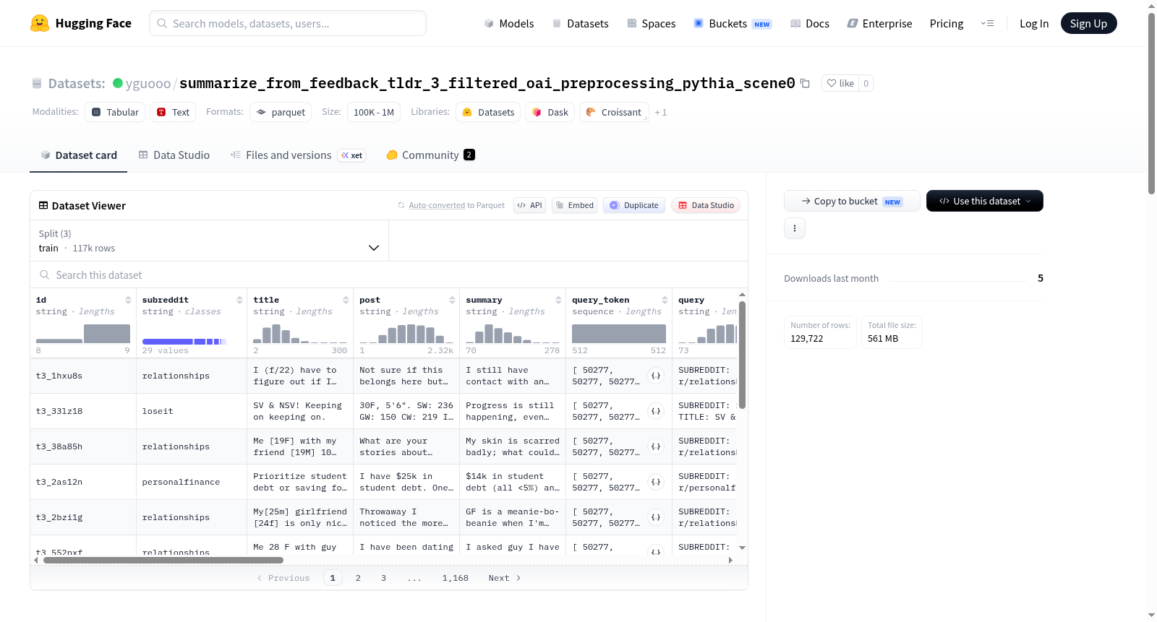Viewport: 1157px width, 622px height.
Task: Duplicate the dataset
Action: point(633,205)
